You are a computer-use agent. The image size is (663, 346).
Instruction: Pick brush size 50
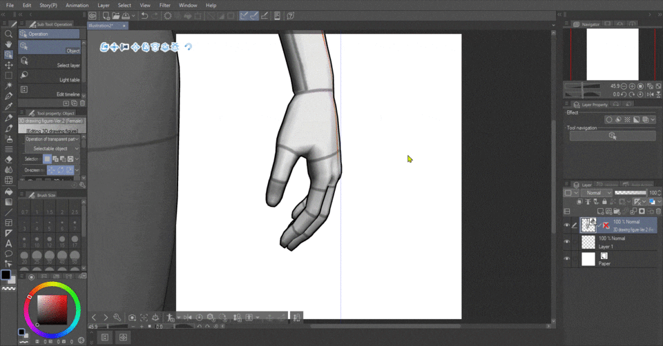coord(75,257)
